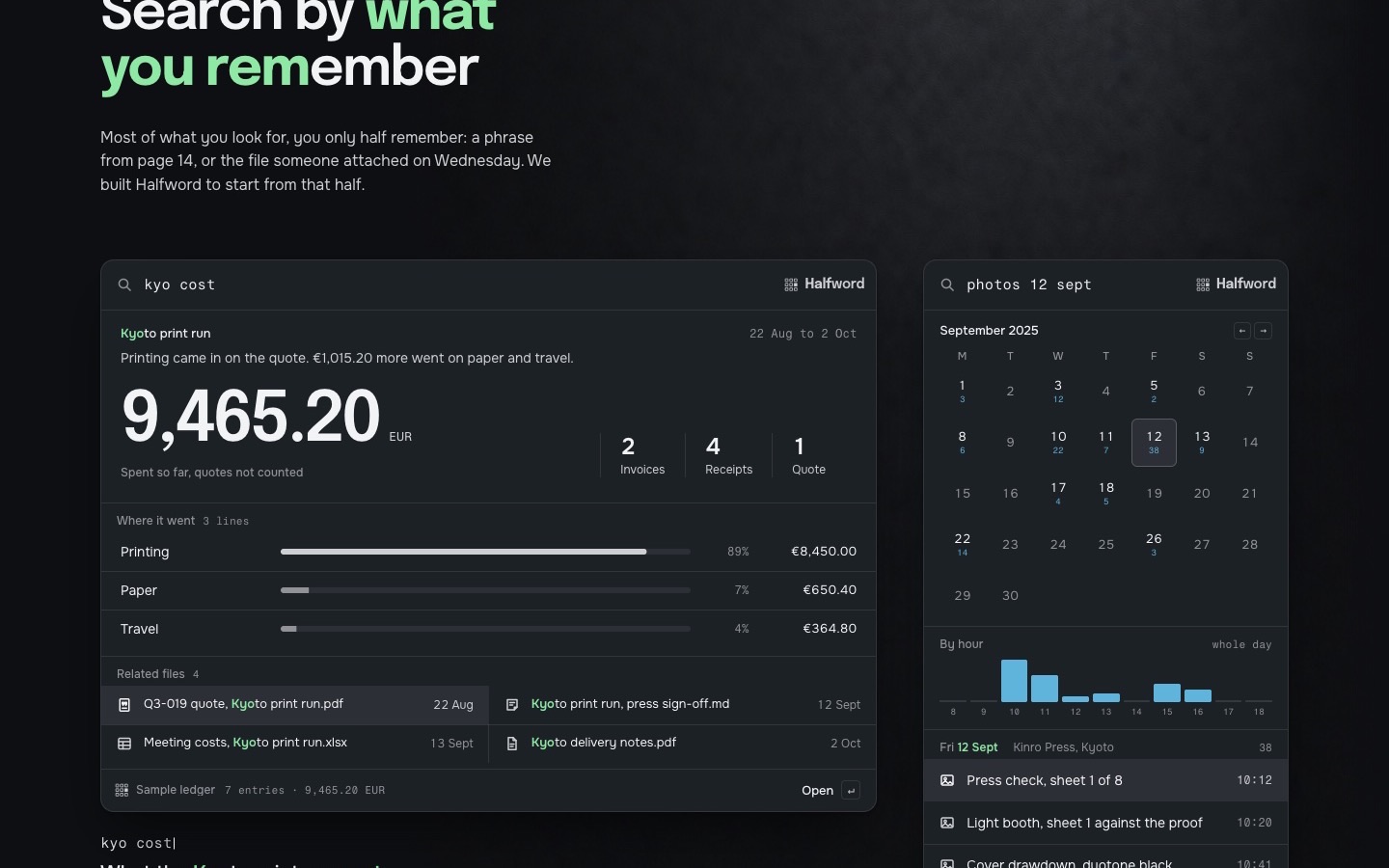Select 22 September in the calendar

[963, 545]
